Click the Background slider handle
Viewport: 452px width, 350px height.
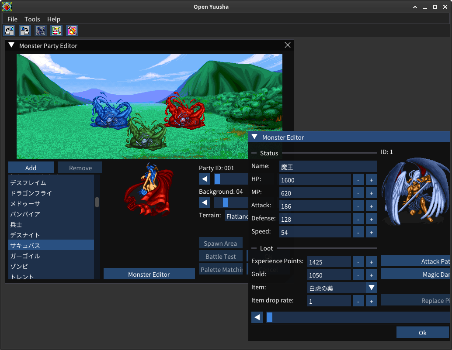click(x=226, y=202)
